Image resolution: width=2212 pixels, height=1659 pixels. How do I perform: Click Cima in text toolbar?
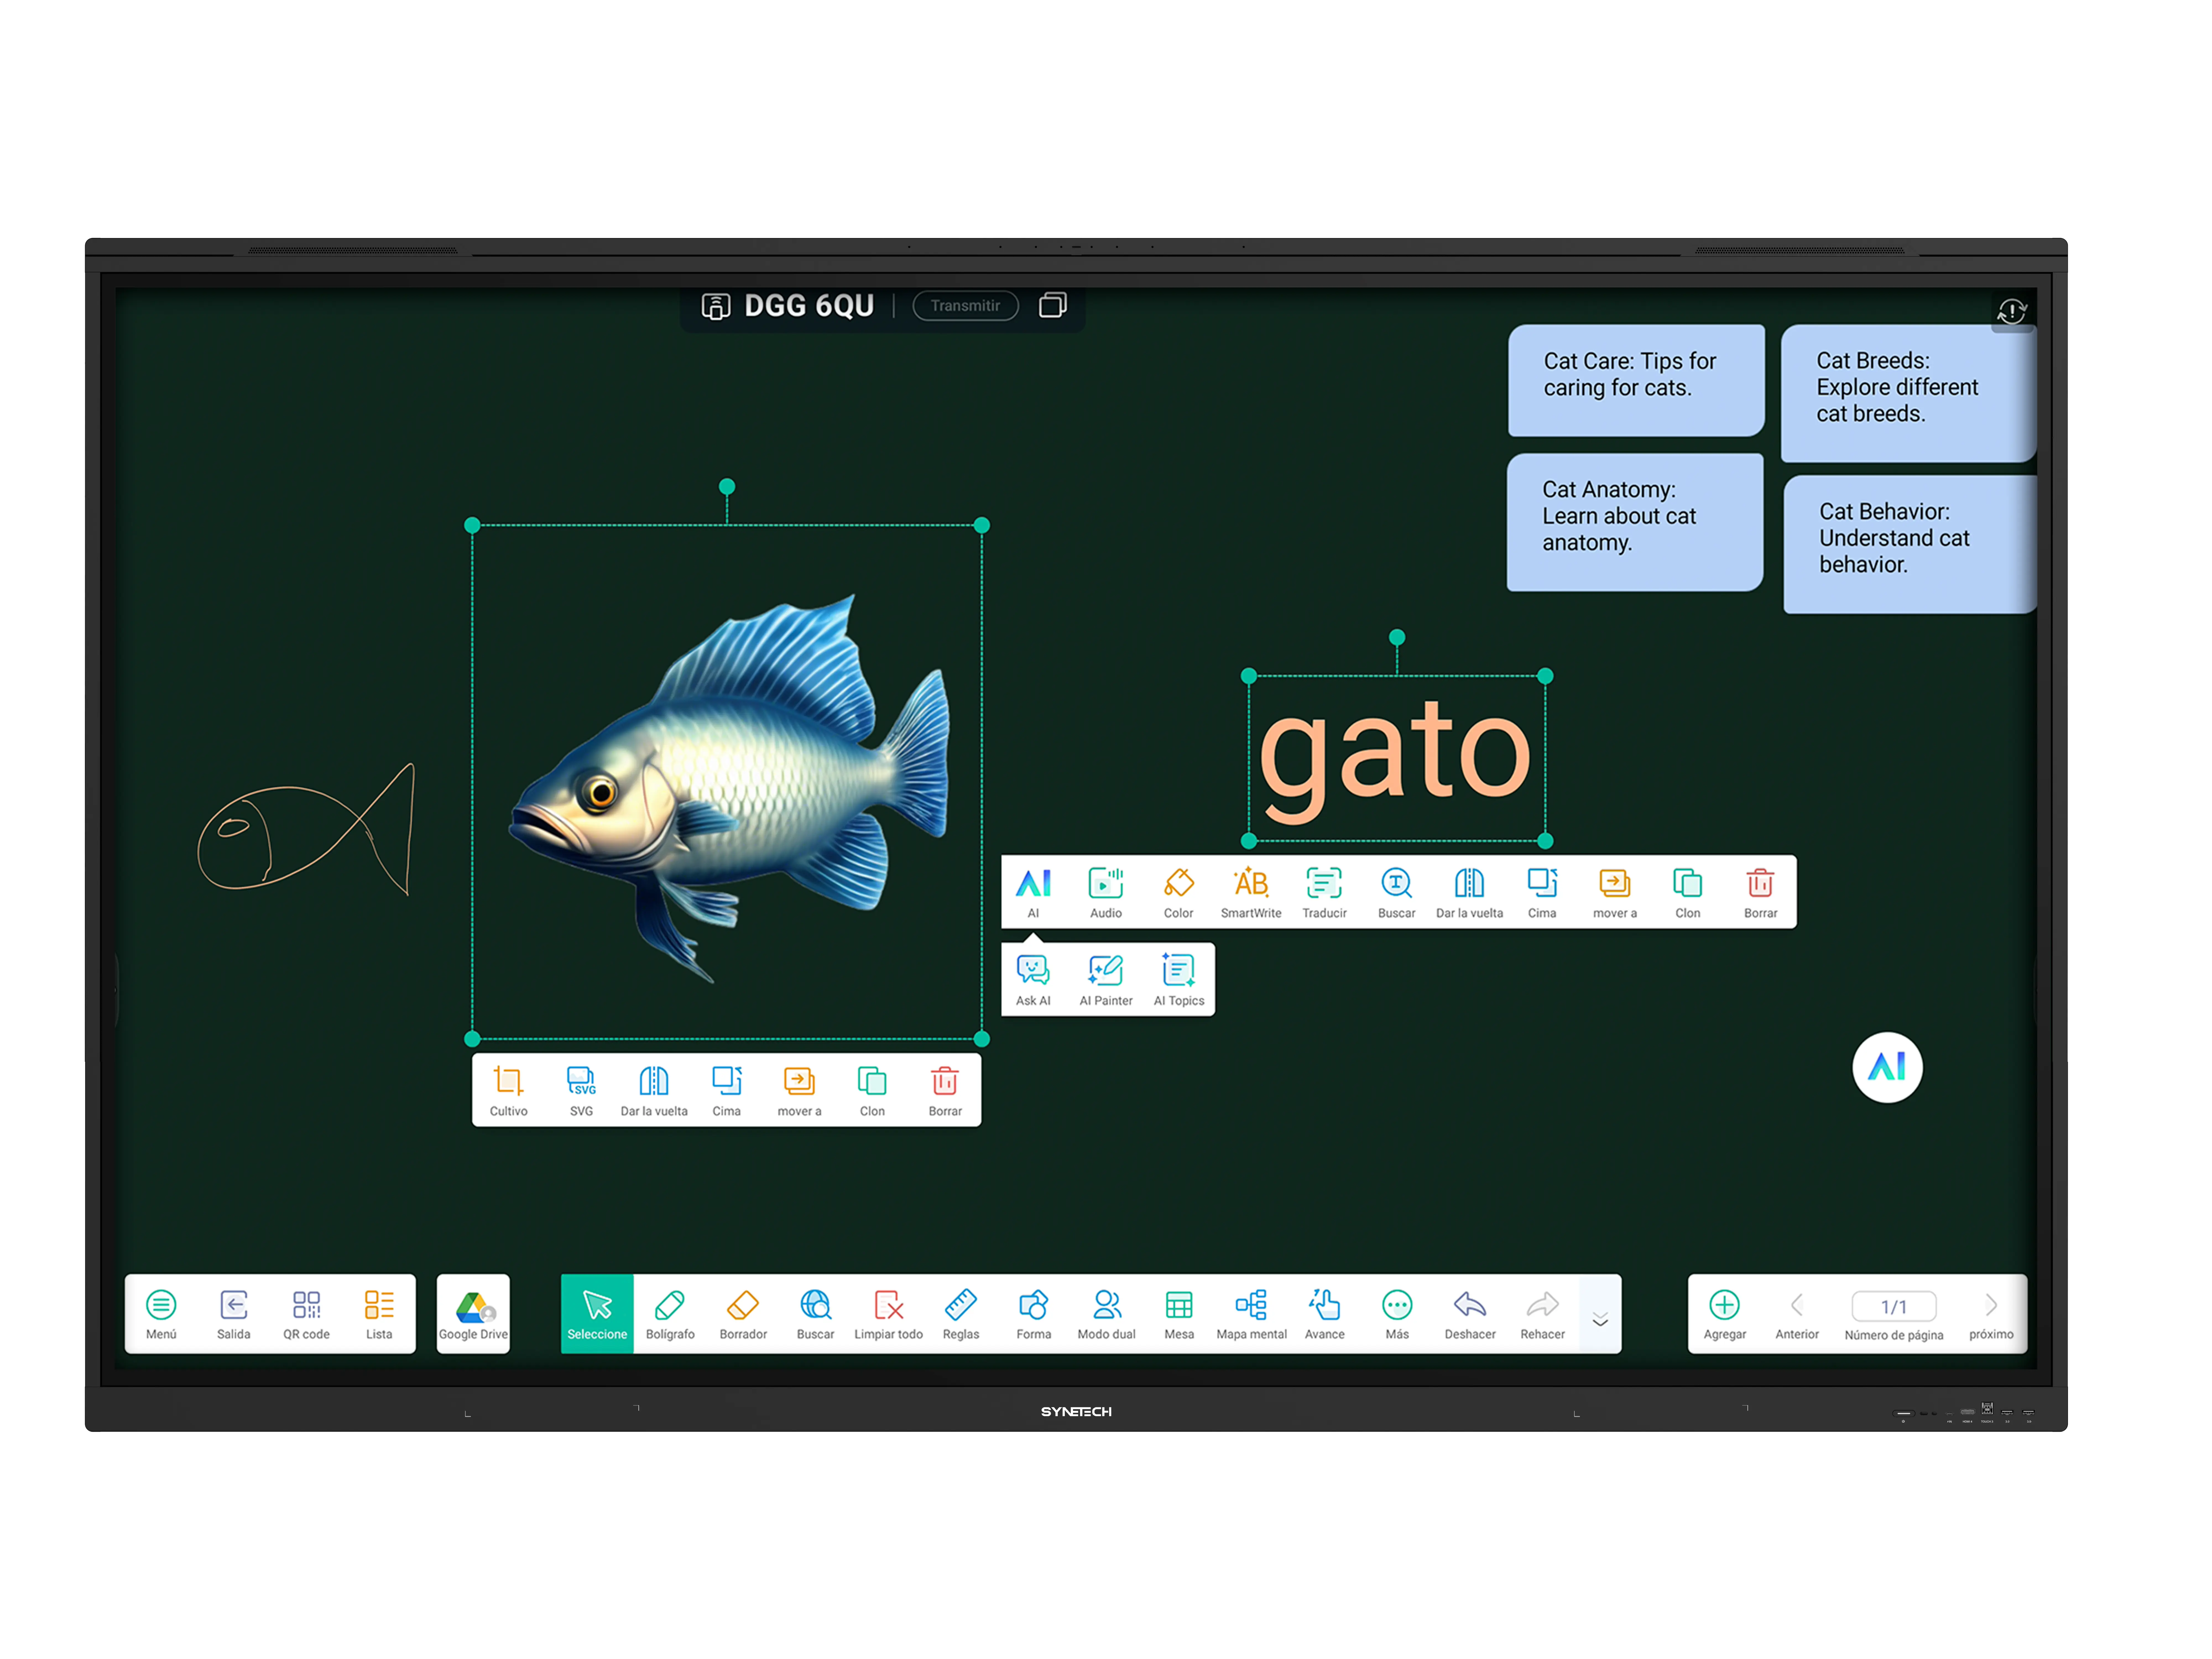tap(1542, 892)
